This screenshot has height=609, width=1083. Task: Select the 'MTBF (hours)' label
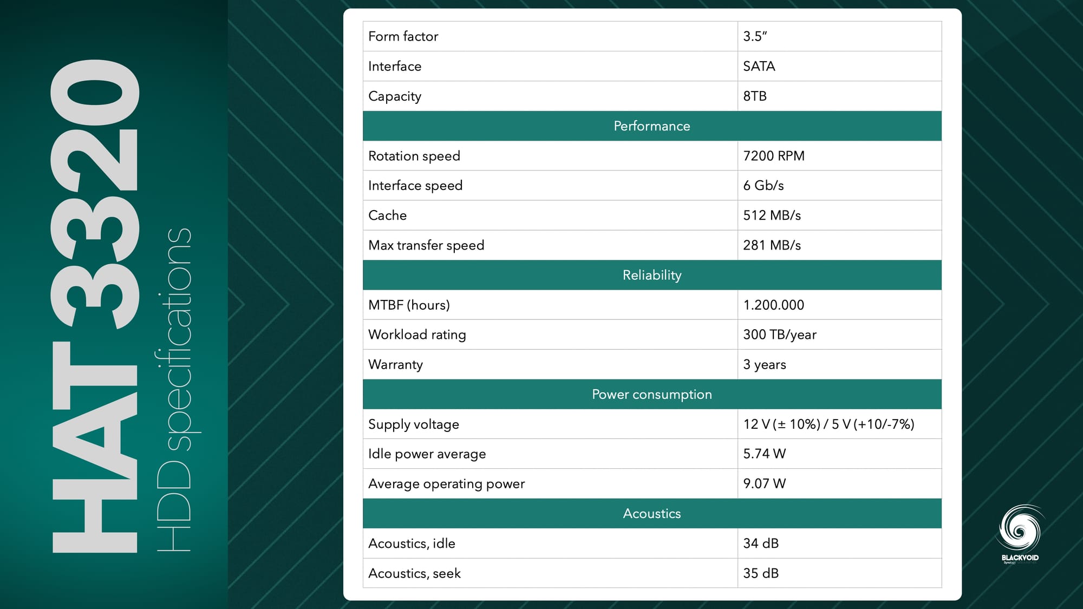point(409,305)
